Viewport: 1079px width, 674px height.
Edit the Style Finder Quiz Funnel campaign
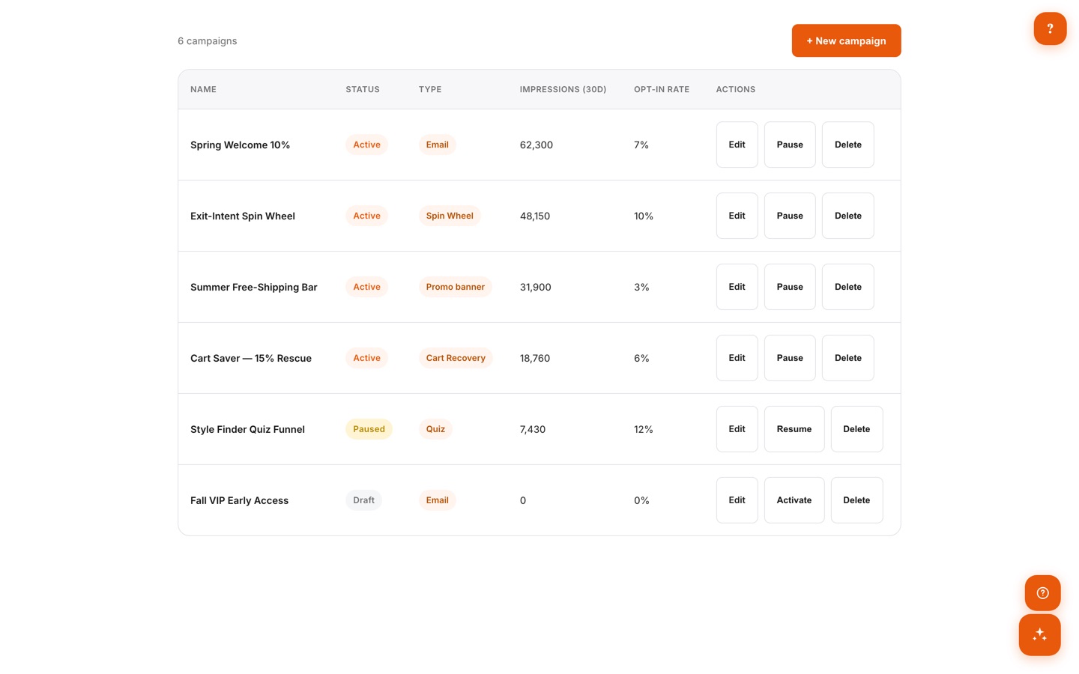737,429
